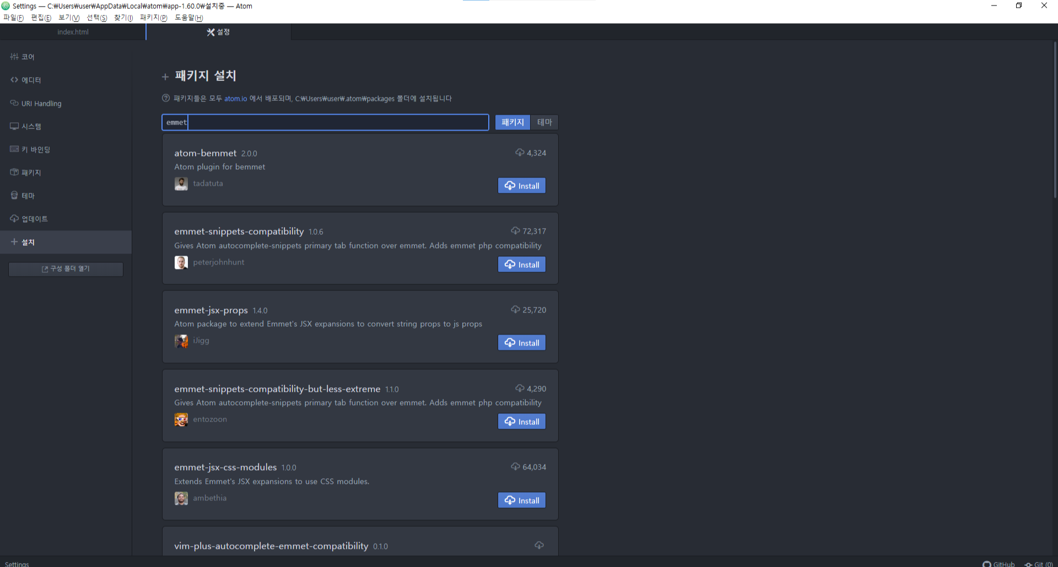Image resolution: width=1058 pixels, height=567 pixels.
Task: Click download icon on vim-plus-autocomplete card
Action: [x=539, y=546]
